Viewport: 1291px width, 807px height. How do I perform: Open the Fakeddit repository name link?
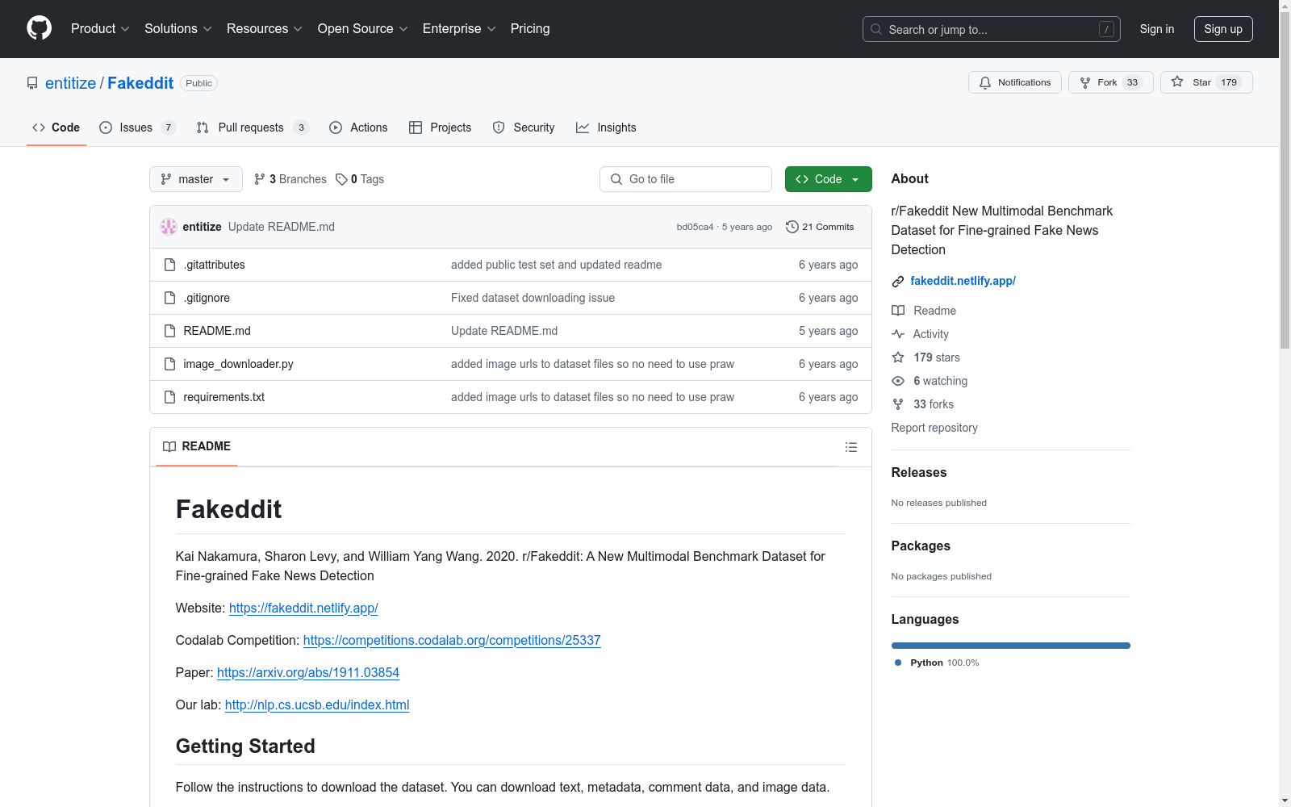pyautogui.click(x=140, y=83)
